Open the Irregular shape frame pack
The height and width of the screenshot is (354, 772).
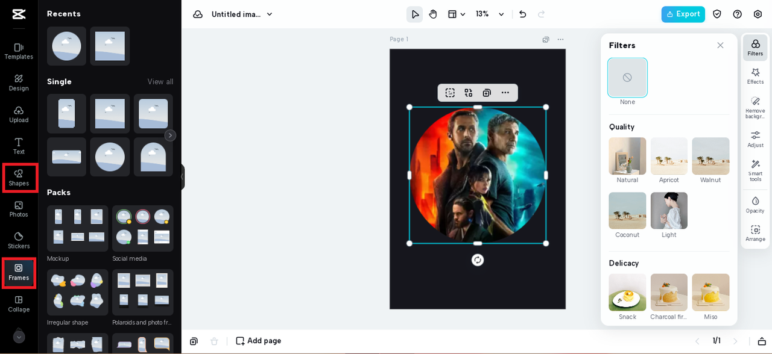[x=78, y=292]
